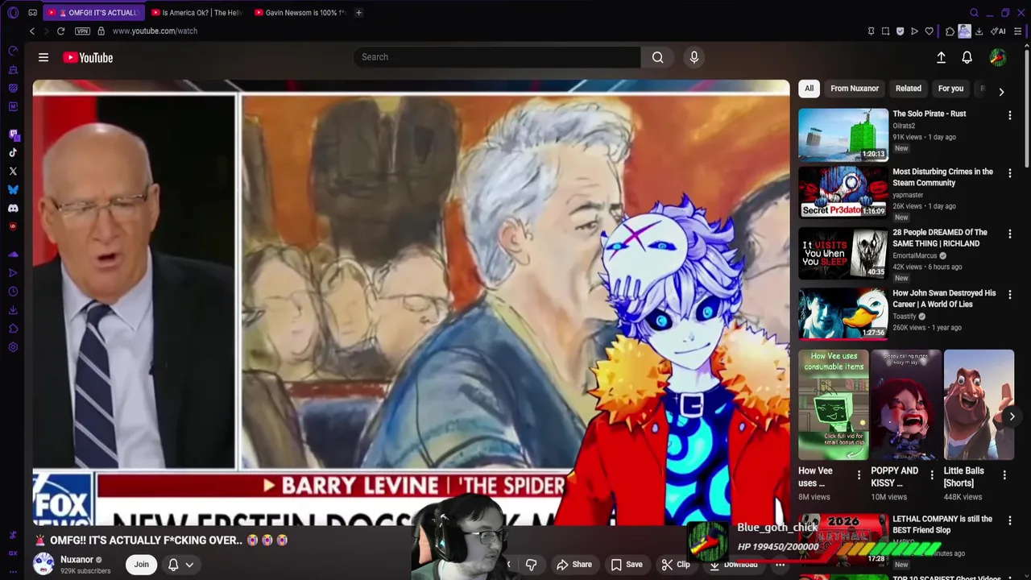Open a new tab with plus button
Screen dimensions: 1031x580
coord(358,13)
